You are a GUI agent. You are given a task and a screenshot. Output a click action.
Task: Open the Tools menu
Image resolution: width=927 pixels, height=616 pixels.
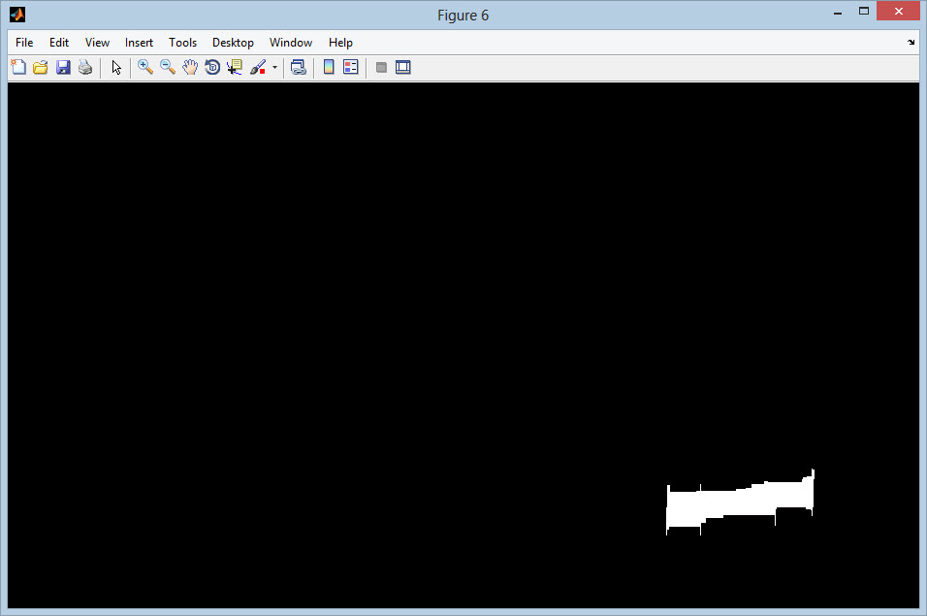182,43
